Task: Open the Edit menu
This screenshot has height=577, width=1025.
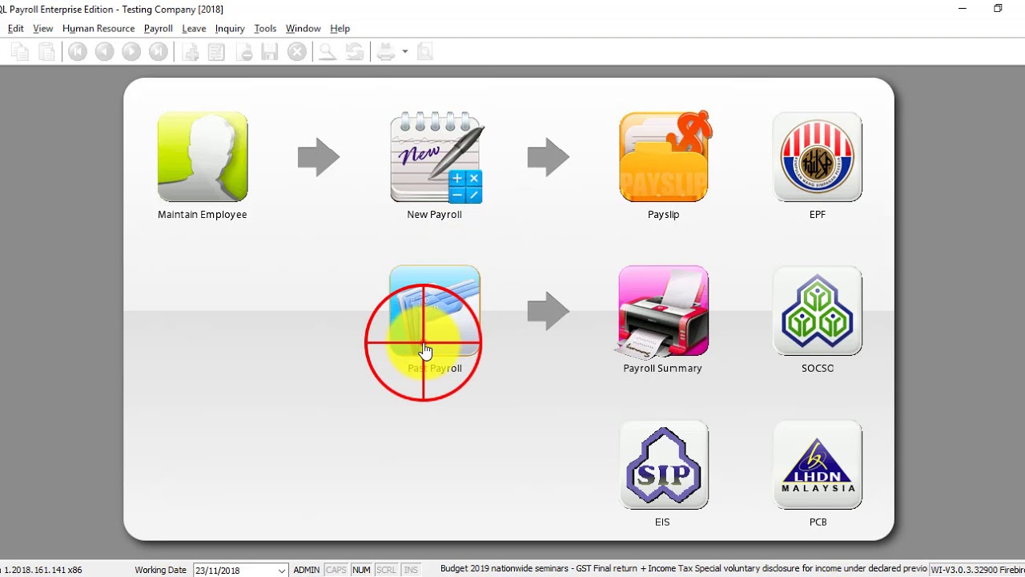Action: click(16, 28)
